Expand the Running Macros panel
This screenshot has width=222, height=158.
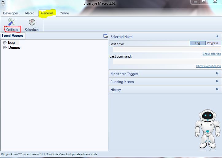217,81
